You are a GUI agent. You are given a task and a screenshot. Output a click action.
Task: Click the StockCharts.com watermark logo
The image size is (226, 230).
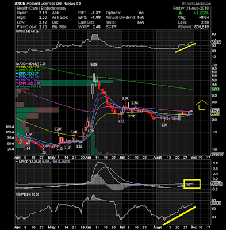(x=196, y=3)
